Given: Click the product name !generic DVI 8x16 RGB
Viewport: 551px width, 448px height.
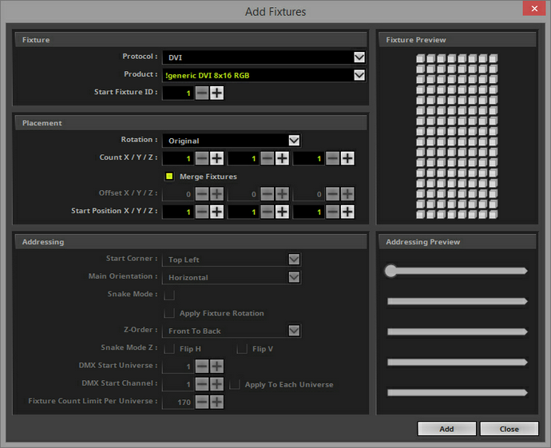Looking at the screenshot, I should pos(208,75).
